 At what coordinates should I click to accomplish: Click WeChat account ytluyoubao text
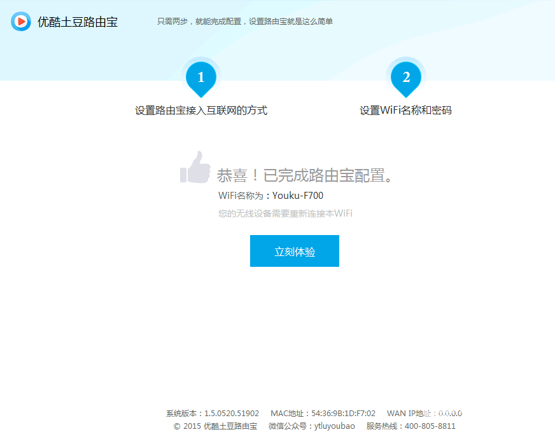tap(311, 426)
